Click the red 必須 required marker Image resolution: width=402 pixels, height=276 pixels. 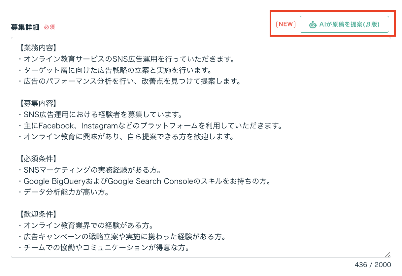pyautogui.click(x=50, y=27)
